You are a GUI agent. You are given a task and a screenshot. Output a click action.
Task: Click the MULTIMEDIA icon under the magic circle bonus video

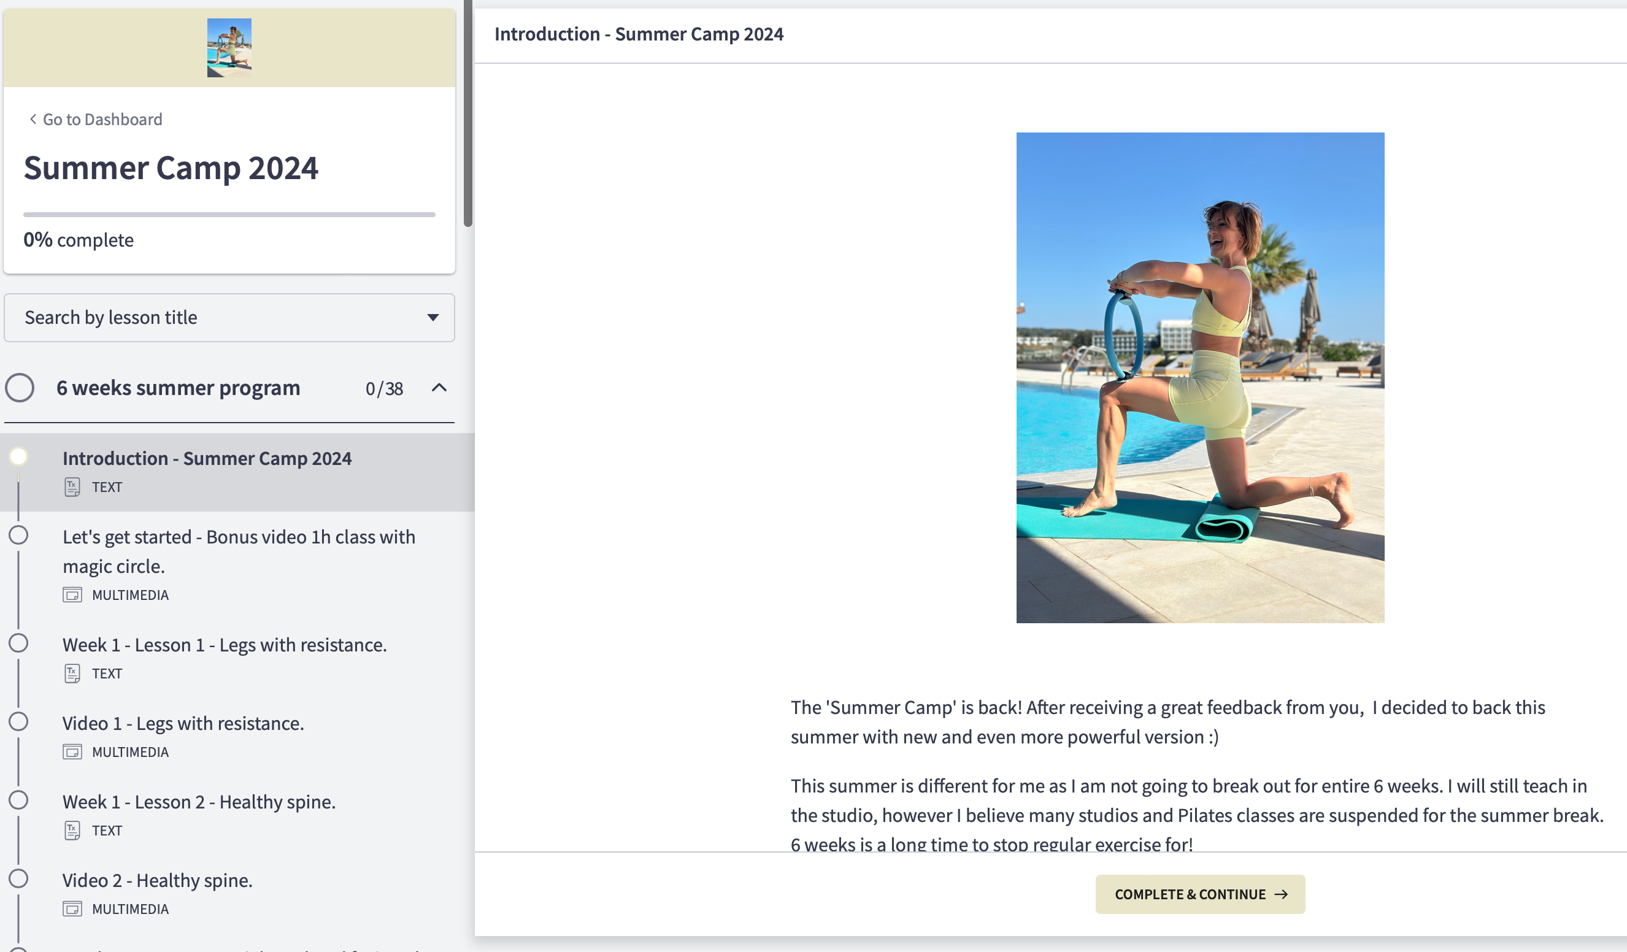74,595
